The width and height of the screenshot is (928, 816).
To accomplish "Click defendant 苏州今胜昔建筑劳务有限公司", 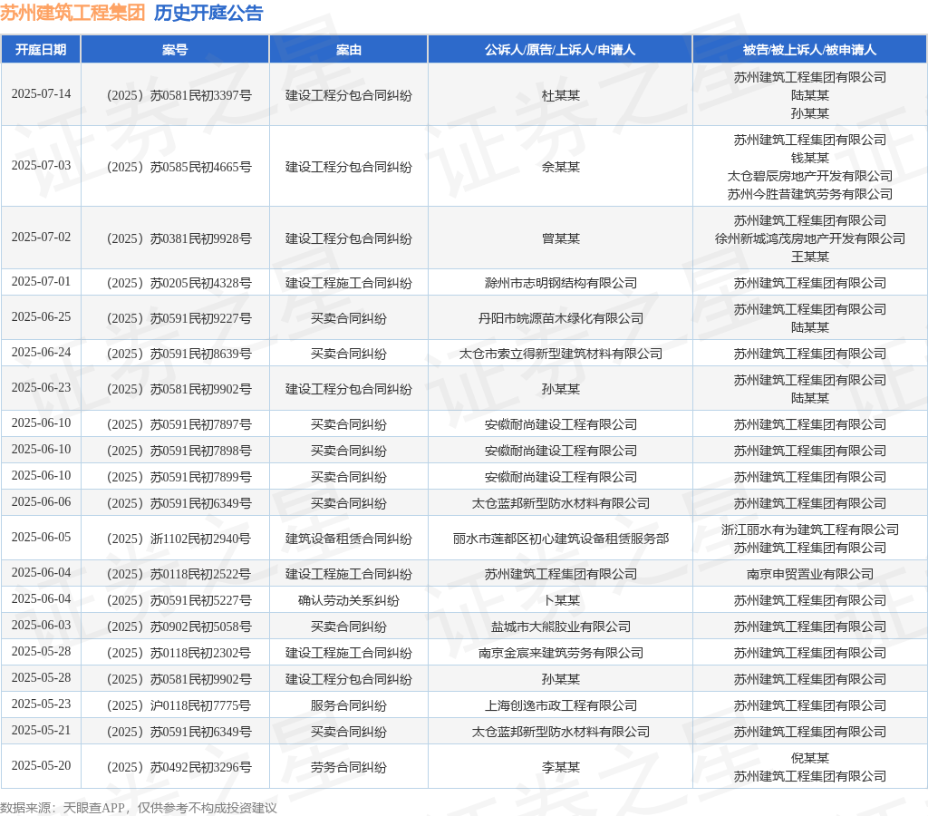I will [809, 194].
